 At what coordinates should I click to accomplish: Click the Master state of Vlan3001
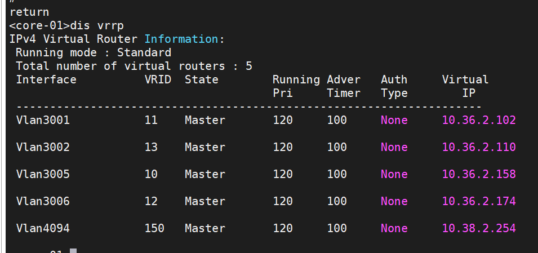coord(204,120)
